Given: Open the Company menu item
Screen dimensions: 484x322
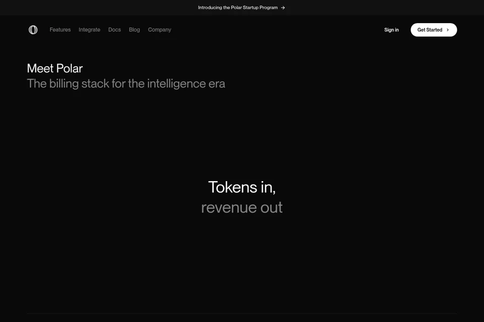Looking at the screenshot, I should click(x=160, y=30).
